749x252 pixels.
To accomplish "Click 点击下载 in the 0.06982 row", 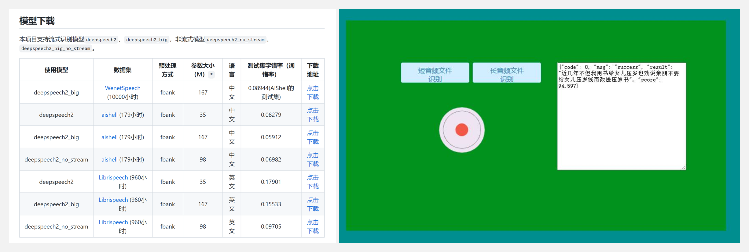I will [x=313, y=159].
